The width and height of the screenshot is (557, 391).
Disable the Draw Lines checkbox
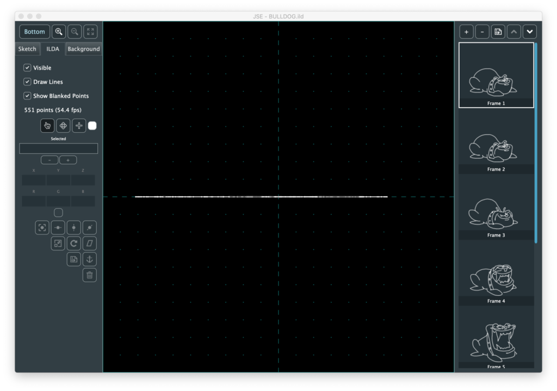click(27, 82)
